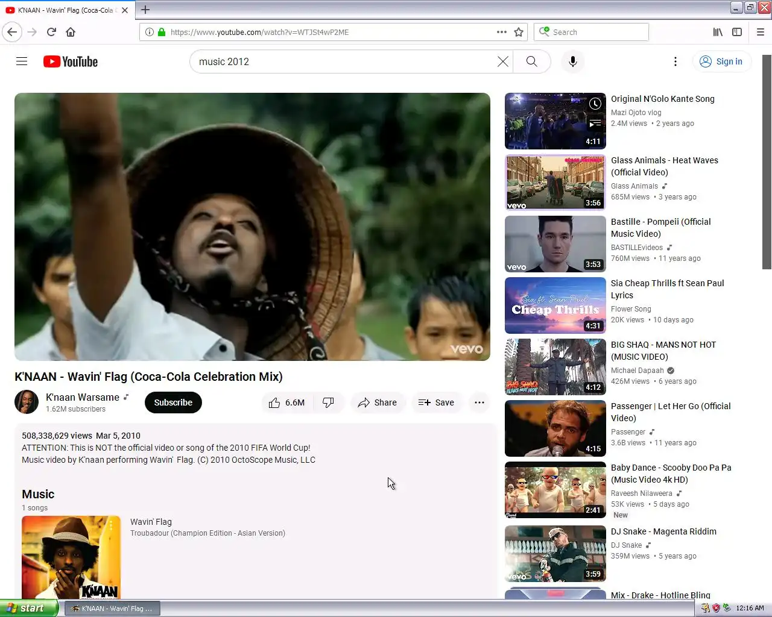The height and width of the screenshot is (617, 772).
Task: Open Bastille Pompeii video thumbnail
Action: [x=555, y=244]
